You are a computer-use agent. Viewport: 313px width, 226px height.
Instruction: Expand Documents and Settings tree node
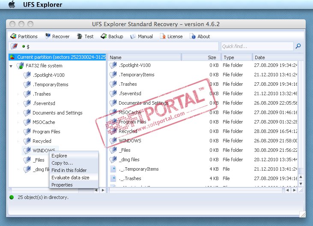click(18, 113)
